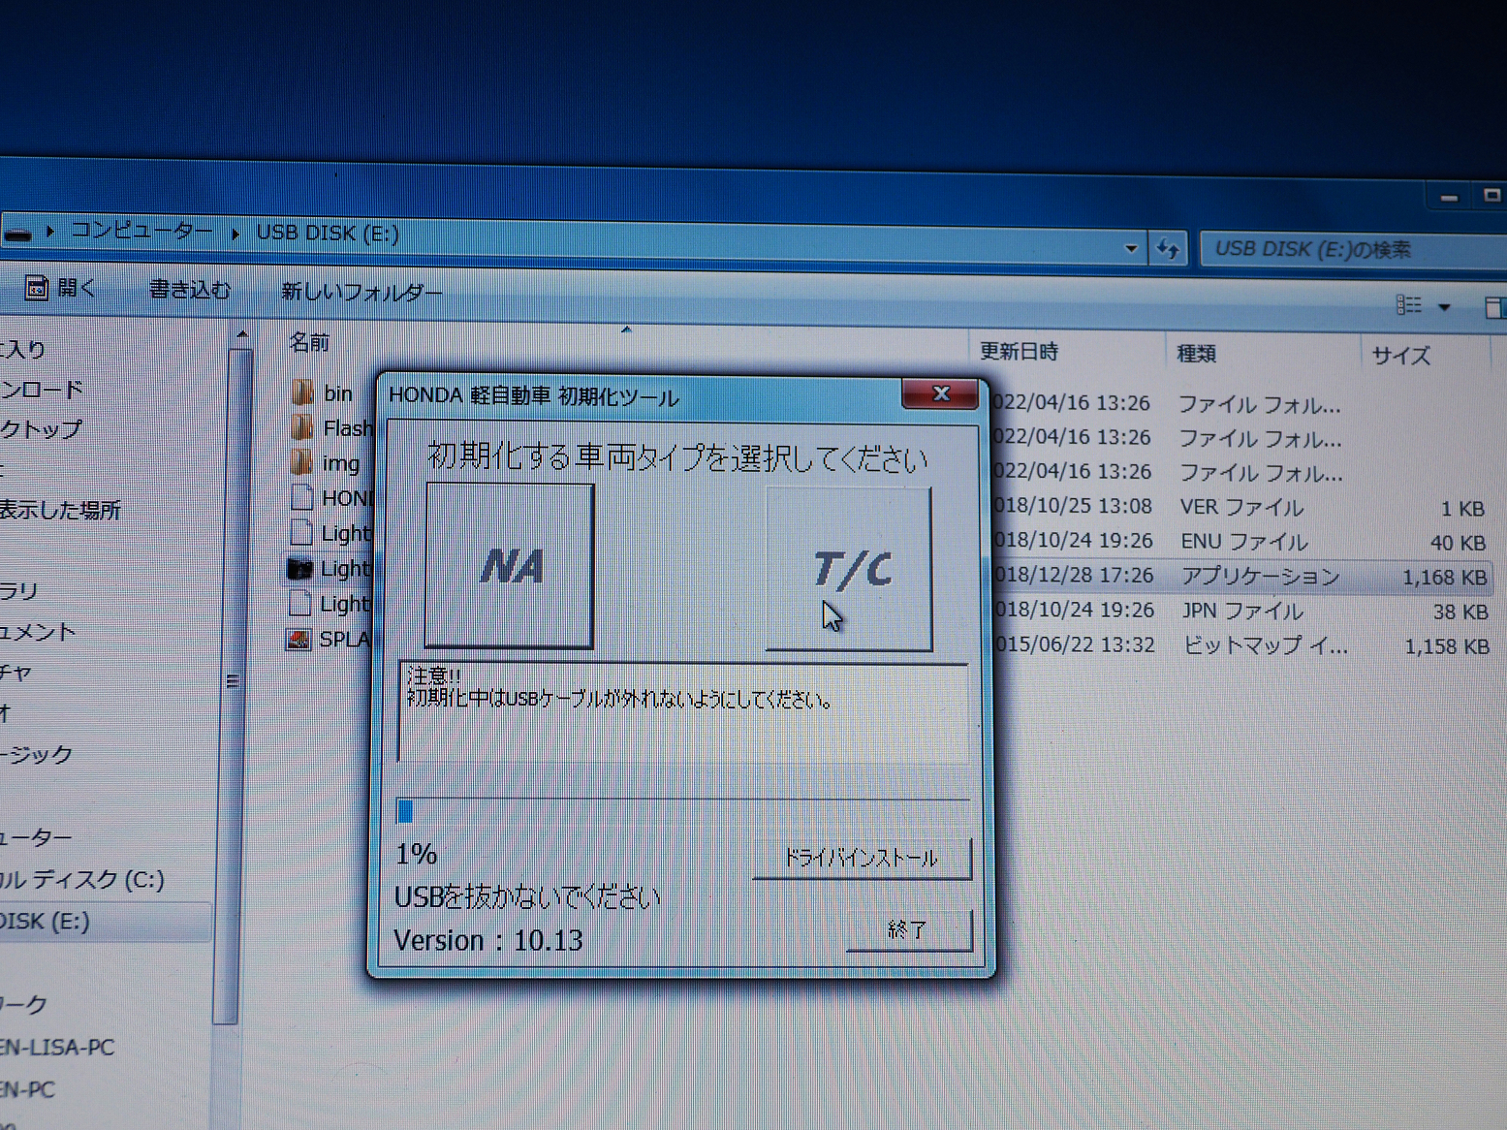Viewport: 1507px width, 1130px height.
Task: Select EN-LISA-PC in the navigation pane
Action: pyautogui.click(x=57, y=1048)
